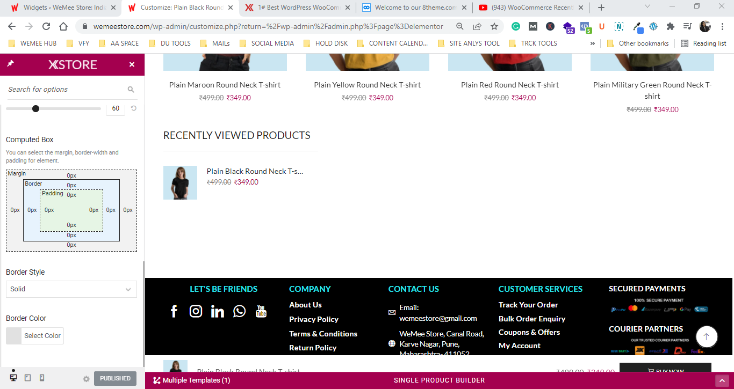This screenshot has height=389, width=734.
Task: Reset the slider value with the undo icon
Action: [134, 108]
